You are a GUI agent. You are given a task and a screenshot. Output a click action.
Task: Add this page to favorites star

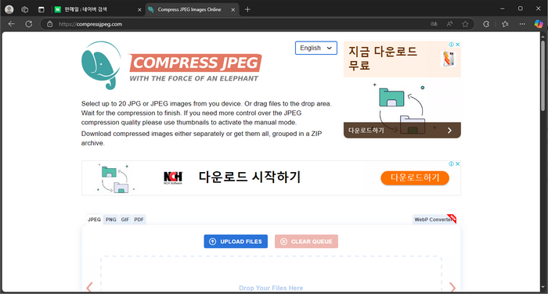(x=465, y=24)
